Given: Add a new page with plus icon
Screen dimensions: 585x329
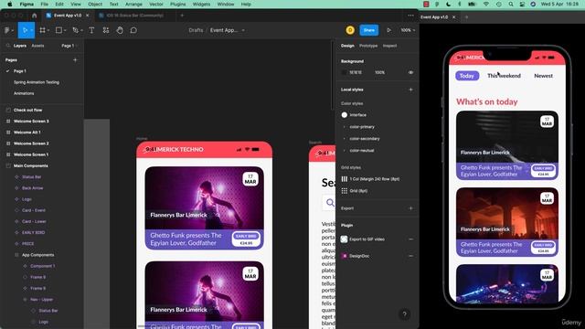Looking at the screenshot, I should click(x=75, y=59).
